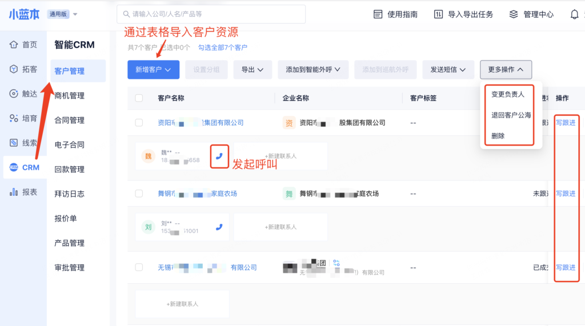Choose 变更负责人 from the more-actions menu
This screenshot has height=326, width=585.
point(507,94)
